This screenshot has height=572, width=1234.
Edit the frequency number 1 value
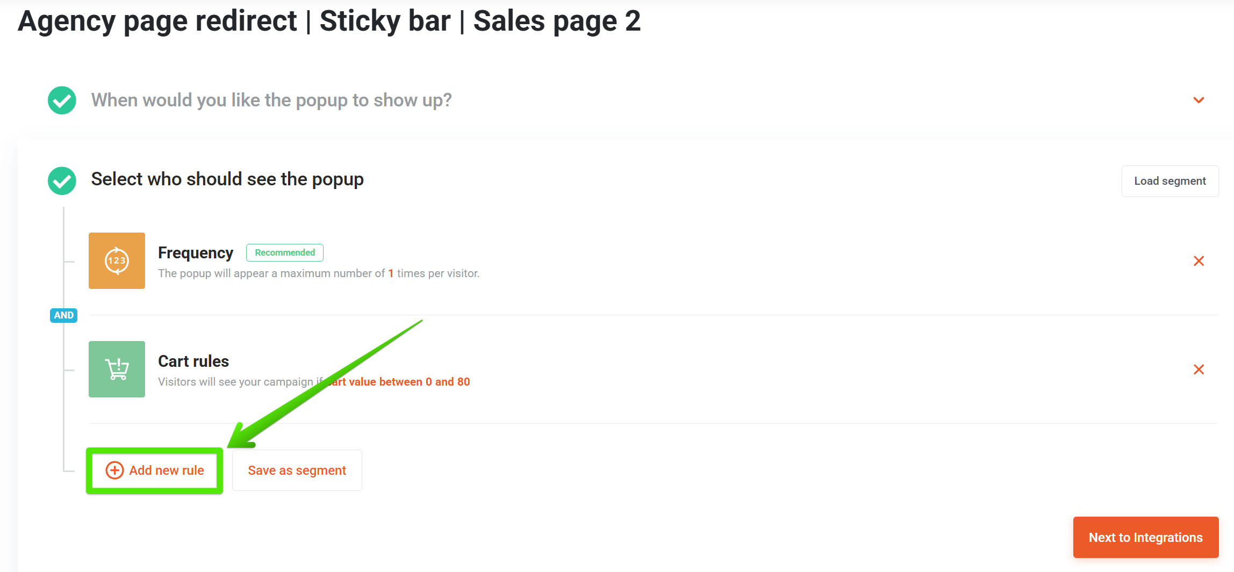pos(391,273)
